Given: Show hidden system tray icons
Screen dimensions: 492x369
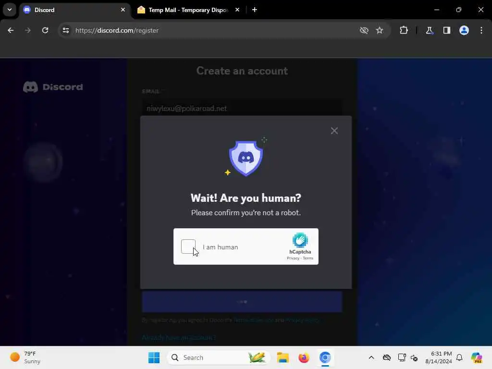Looking at the screenshot, I should click(x=371, y=357).
